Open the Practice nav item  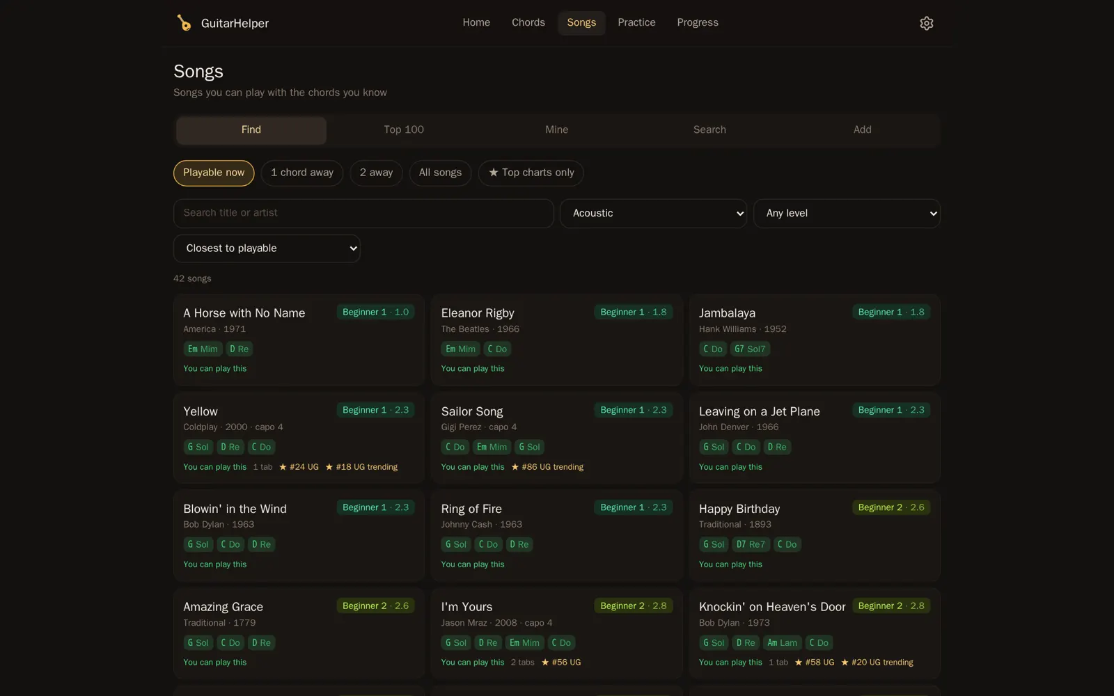point(636,23)
